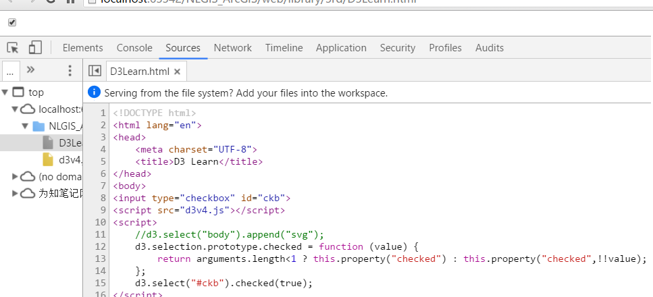Click the <title>D3 Learn</title> line
653x297 pixels.
pyautogui.click(x=199, y=161)
